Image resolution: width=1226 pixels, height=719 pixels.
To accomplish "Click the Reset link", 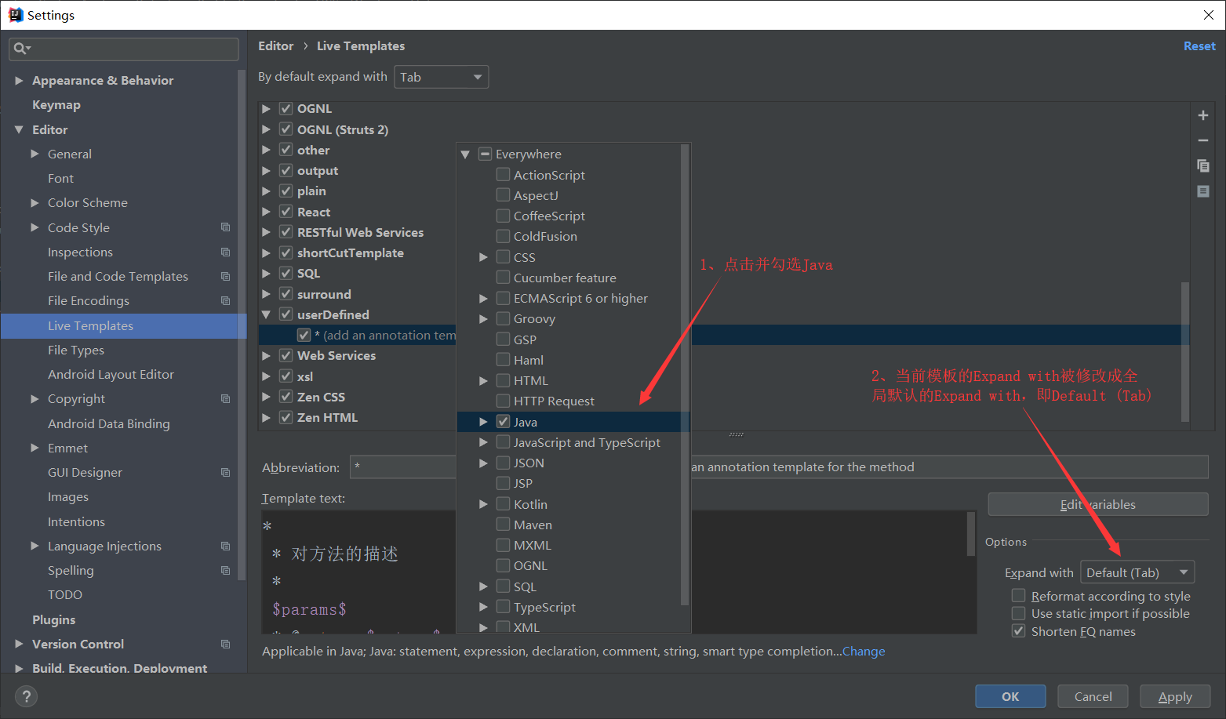I will pyautogui.click(x=1199, y=45).
